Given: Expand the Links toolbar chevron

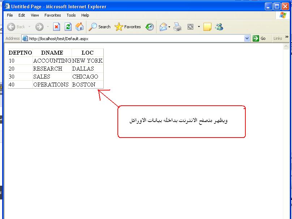Looking at the screenshot, I should coord(287,37).
